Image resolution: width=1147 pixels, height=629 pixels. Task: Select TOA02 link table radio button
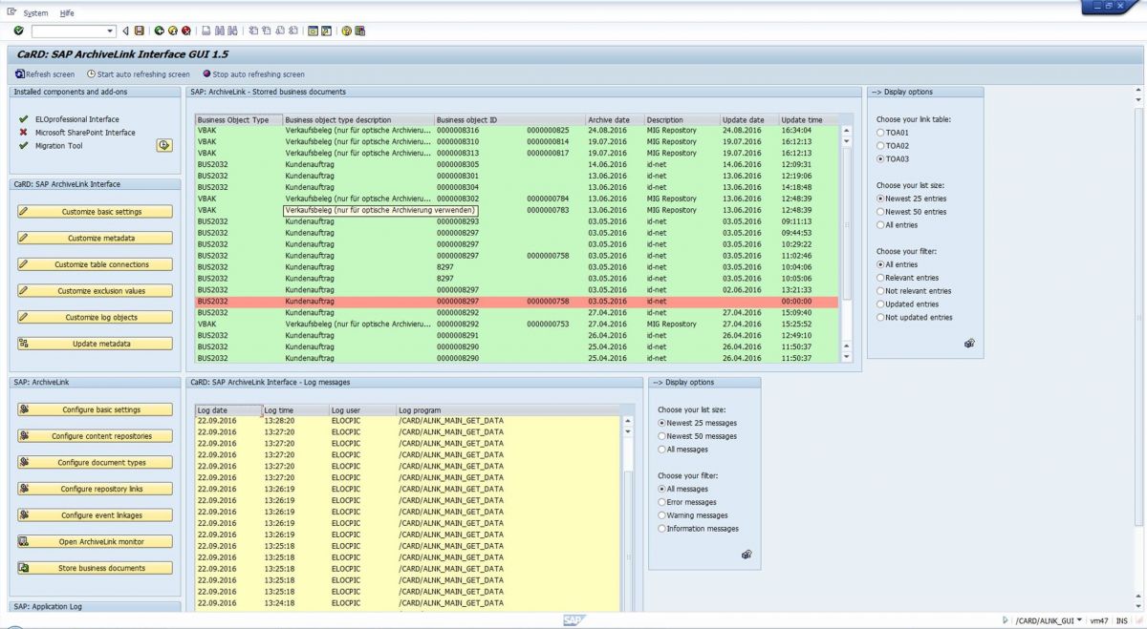[x=880, y=146]
